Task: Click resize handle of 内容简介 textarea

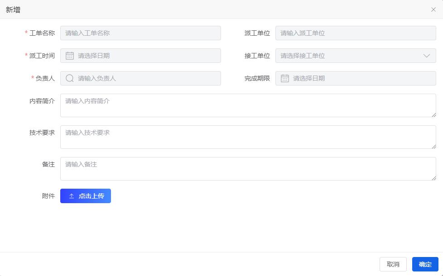Action: pos(433,114)
